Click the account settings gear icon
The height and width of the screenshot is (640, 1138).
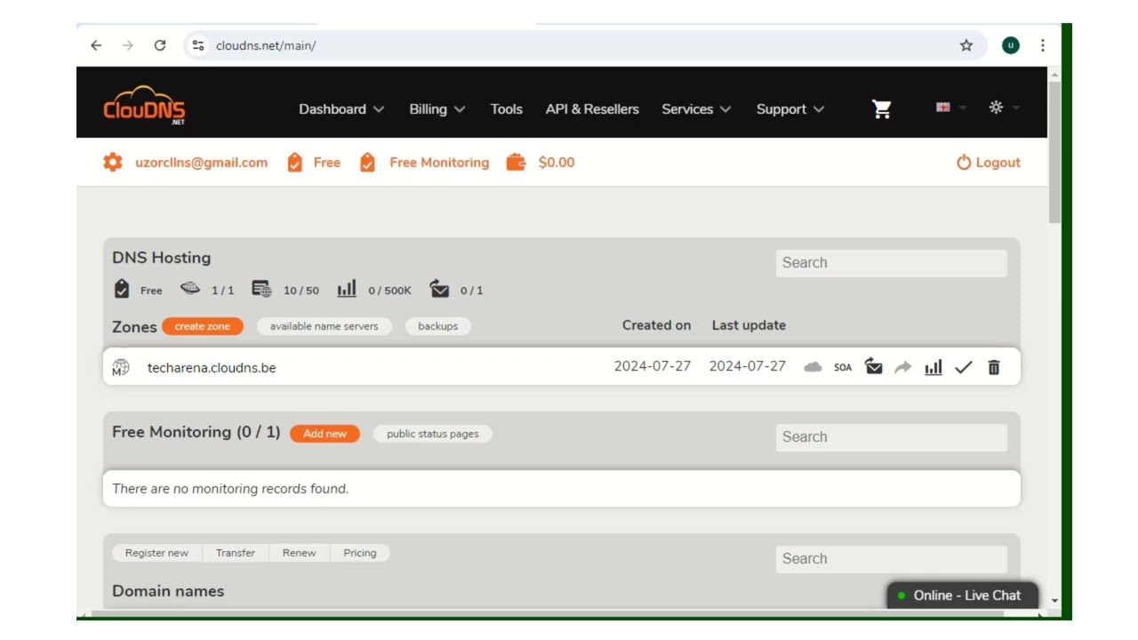(113, 163)
